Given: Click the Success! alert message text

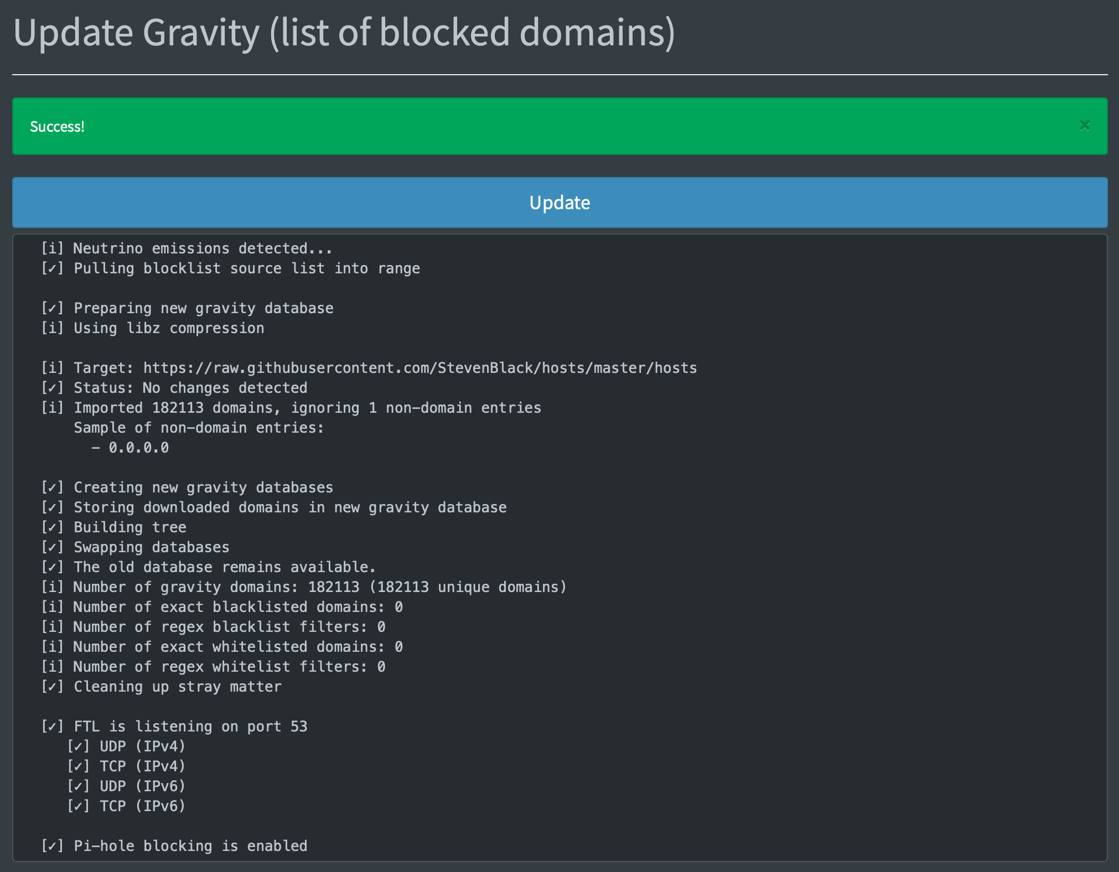Looking at the screenshot, I should [57, 127].
